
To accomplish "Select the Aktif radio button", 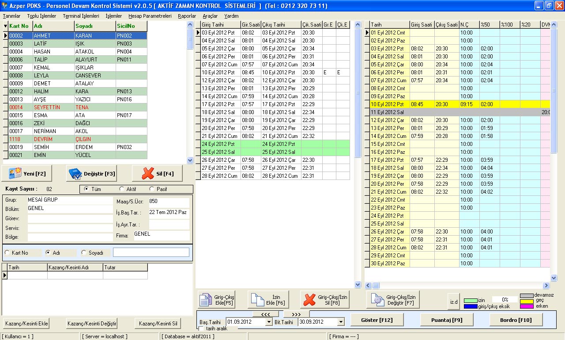I will (122, 189).
